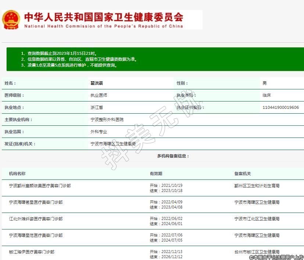Click the 椒江珞伊医疗美容门诊部 entry

[32, 252]
